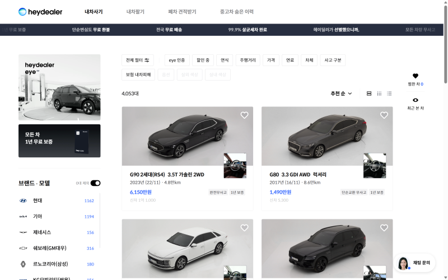This screenshot has height=280, width=448.
Task: Open the heydealer eye banner
Action: [x=59, y=87]
